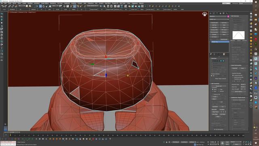259x146 pixels.
Task: Click the Undo arrow in the main toolbar
Action: [x=3, y=6]
